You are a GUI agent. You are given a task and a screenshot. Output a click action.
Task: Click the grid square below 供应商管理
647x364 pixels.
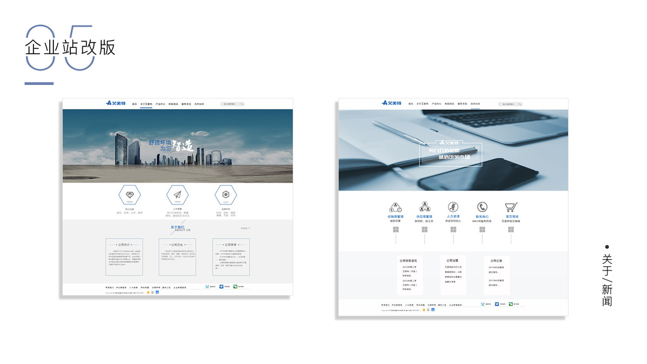(x=424, y=229)
